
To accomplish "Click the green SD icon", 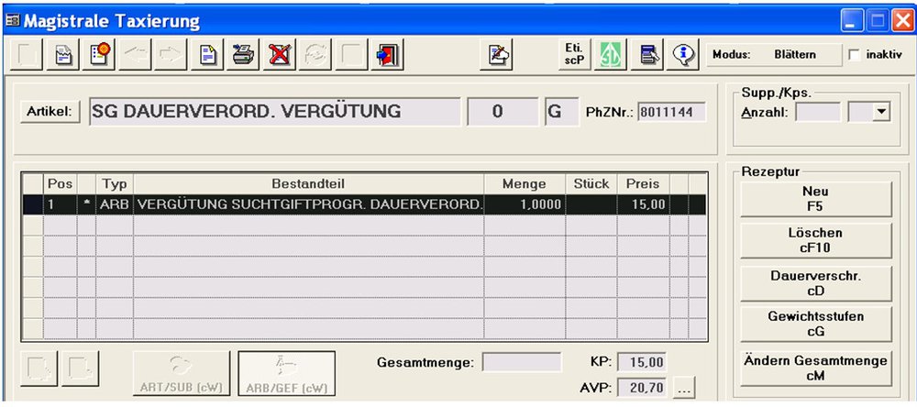I will (x=611, y=55).
